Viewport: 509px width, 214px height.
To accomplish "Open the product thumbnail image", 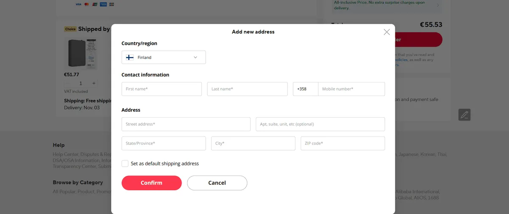I will [81, 54].
